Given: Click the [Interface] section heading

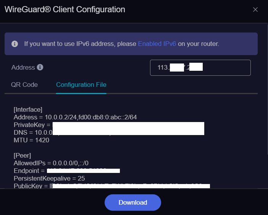Looking at the screenshot, I should 28,110.
